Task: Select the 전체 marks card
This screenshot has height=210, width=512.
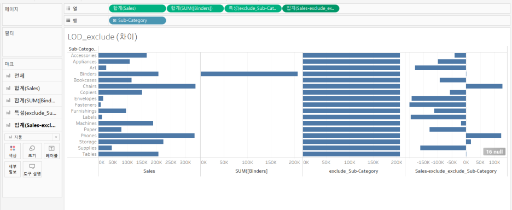Action: (32, 76)
